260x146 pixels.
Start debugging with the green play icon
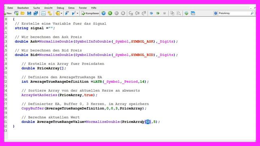click(x=110, y=13)
